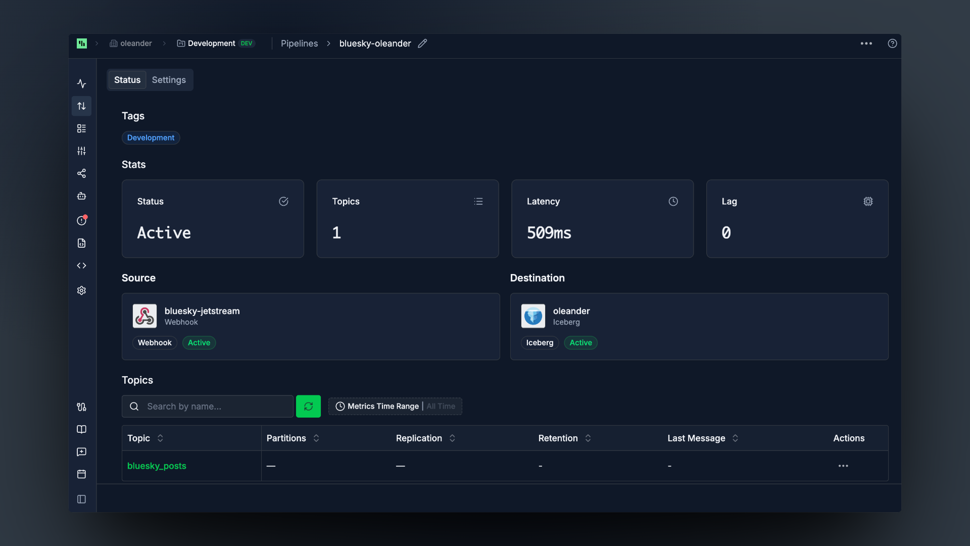Open the code file sidebar icon
Image resolution: width=970 pixels, height=546 pixels.
81,243
